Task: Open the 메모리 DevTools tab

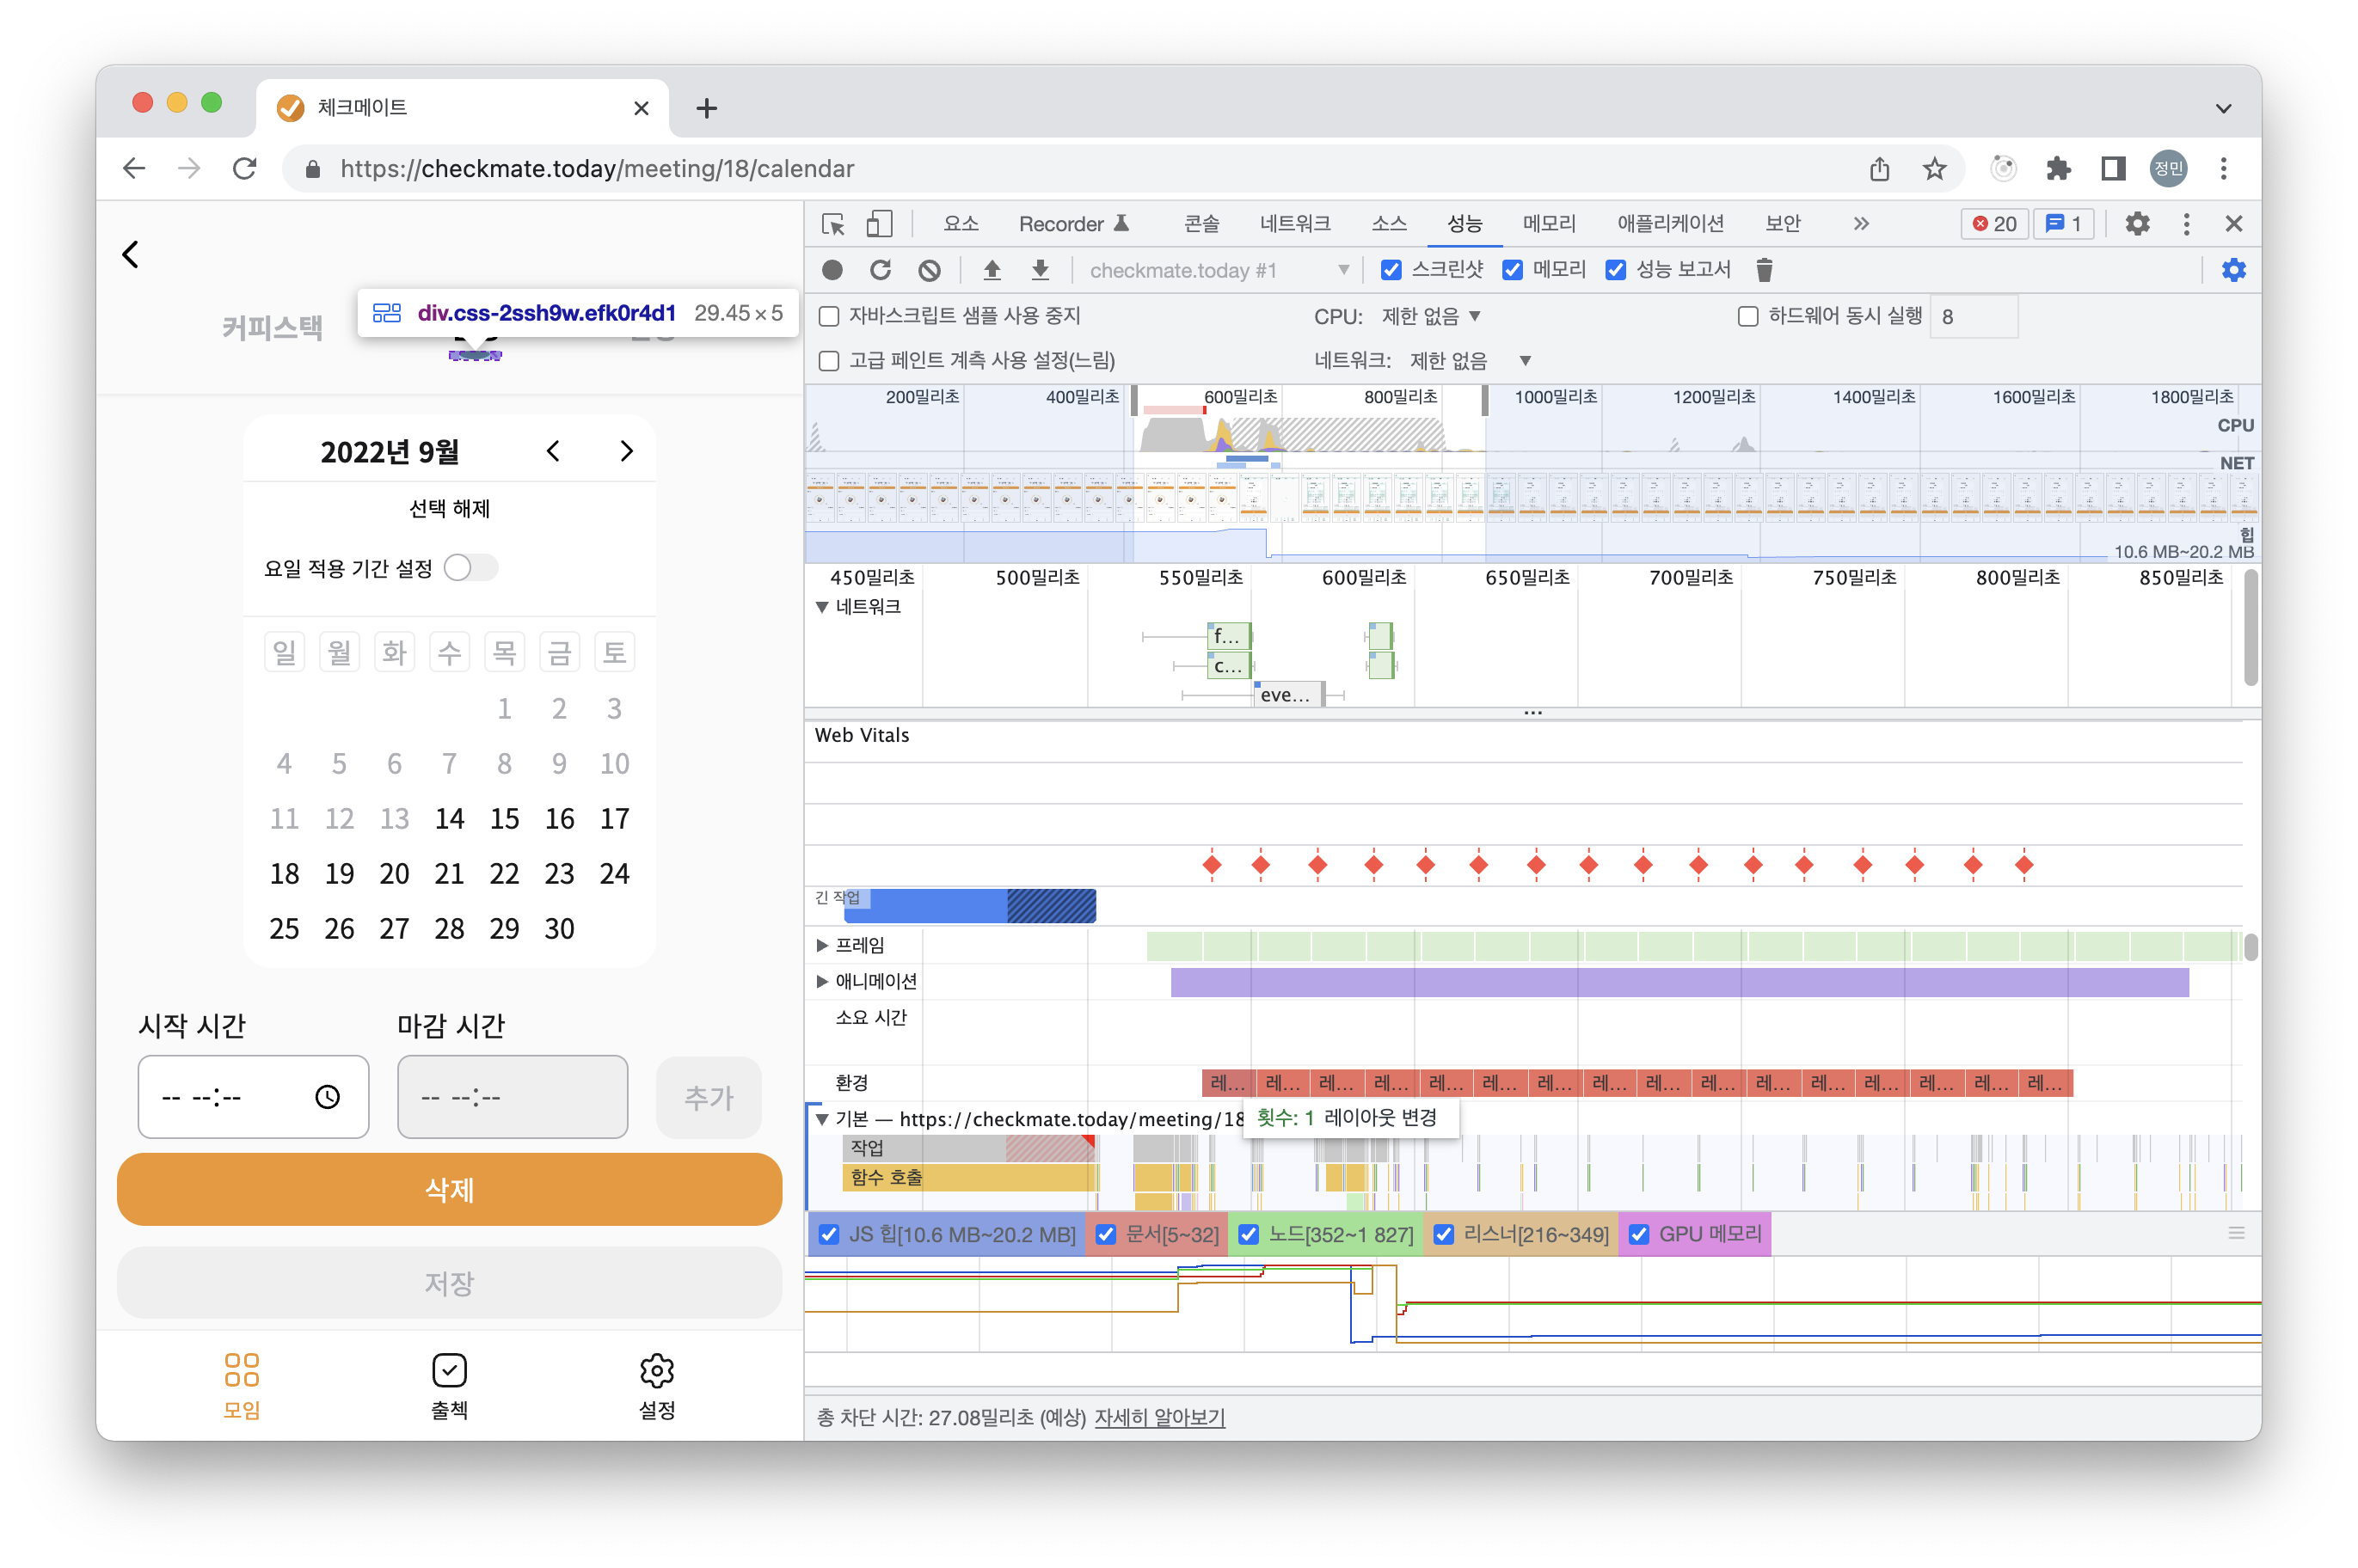Action: [1549, 224]
